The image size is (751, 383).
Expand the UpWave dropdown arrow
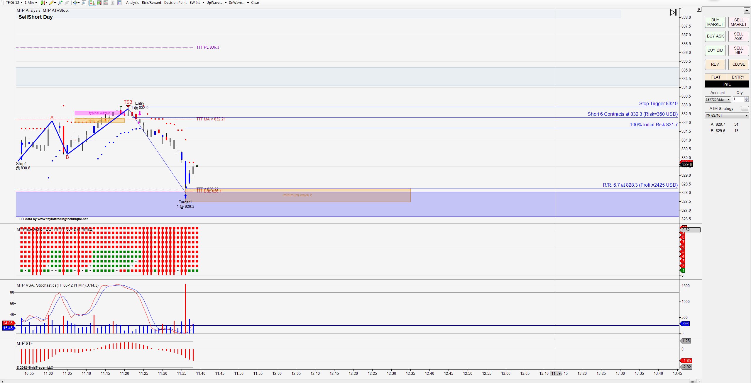click(226, 3)
